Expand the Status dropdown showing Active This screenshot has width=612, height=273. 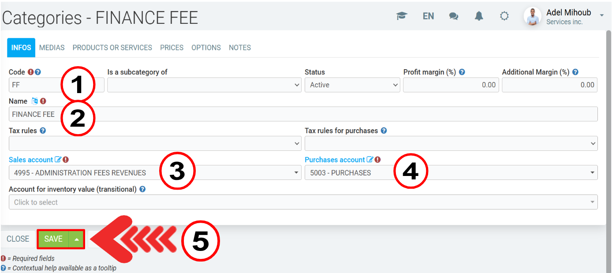(x=352, y=85)
